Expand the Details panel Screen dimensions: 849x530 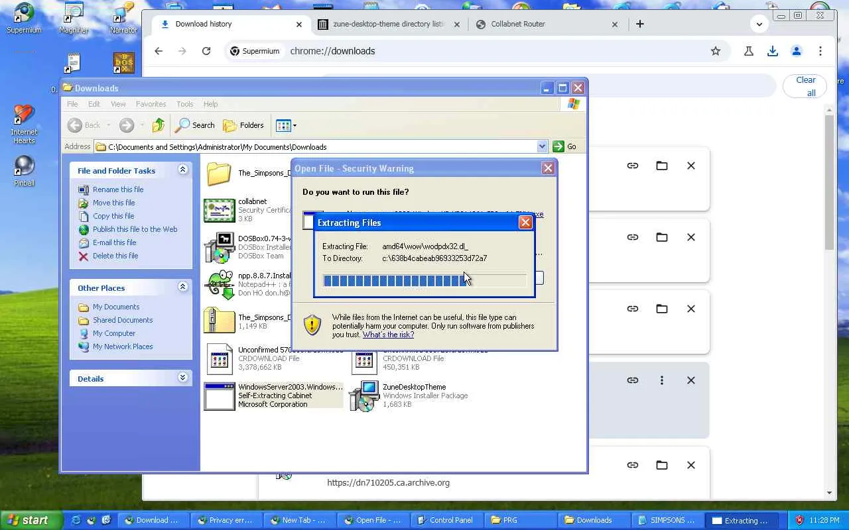pos(182,378)
